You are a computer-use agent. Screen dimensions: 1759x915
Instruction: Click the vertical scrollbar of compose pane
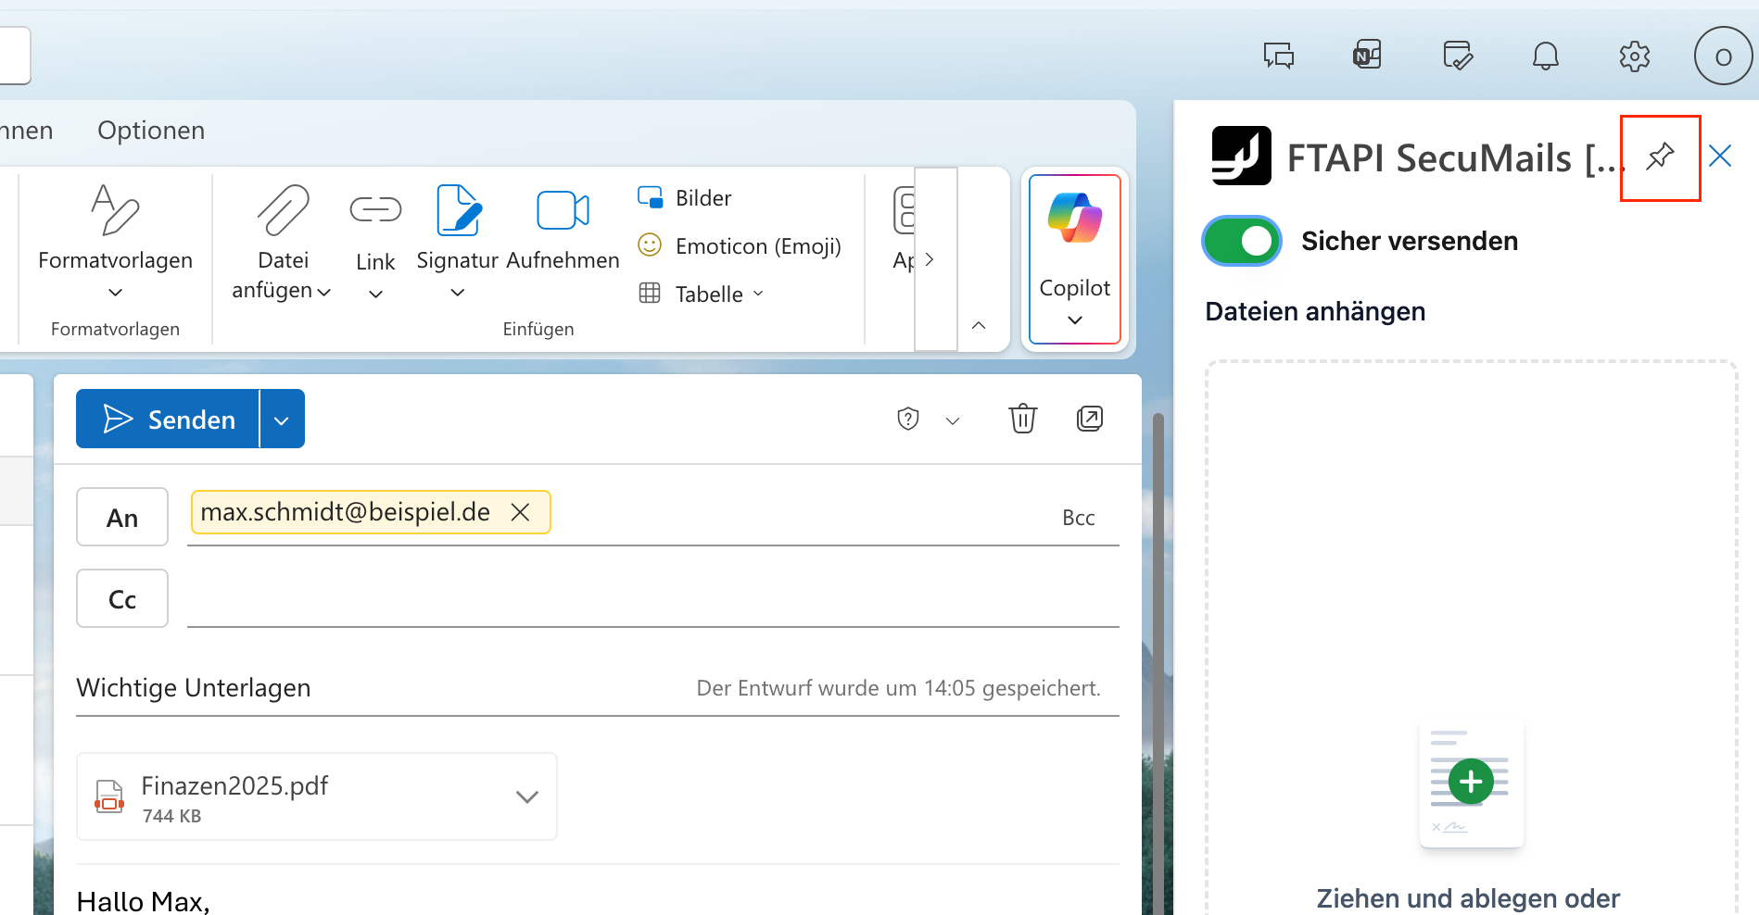[1158, 664]
